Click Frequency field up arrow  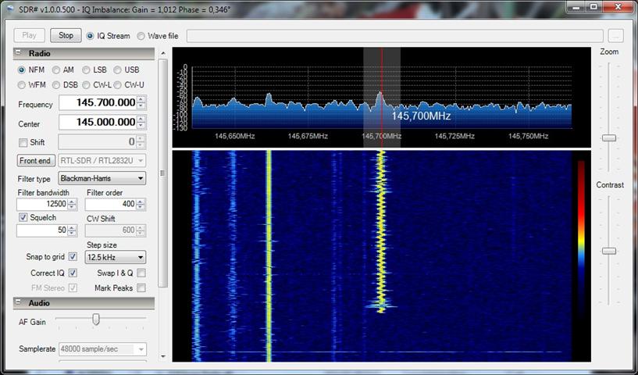pyautogui.click(x=141, y=101)
